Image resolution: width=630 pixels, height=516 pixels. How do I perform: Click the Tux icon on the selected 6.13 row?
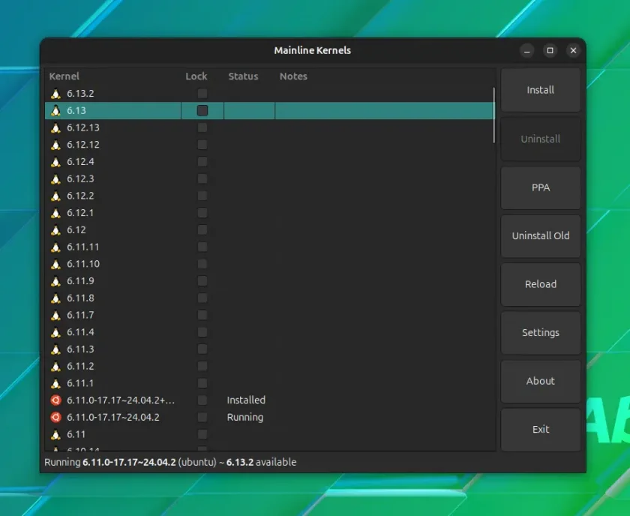pos(55,110)
